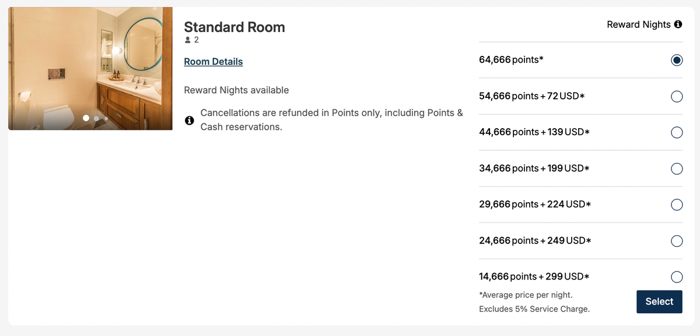Image resolution: width=700 pixels, height=336 pixels.
Task: Click the Average price per night disclaimer
Action: [x=527, y=295]
